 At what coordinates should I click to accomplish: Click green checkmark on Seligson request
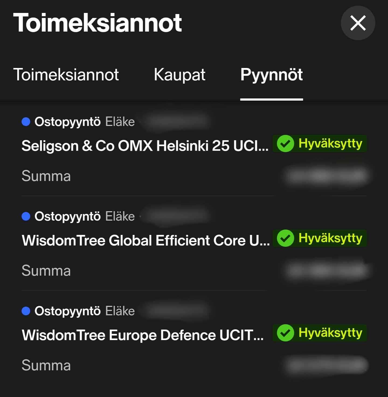(x=285, y=143)
